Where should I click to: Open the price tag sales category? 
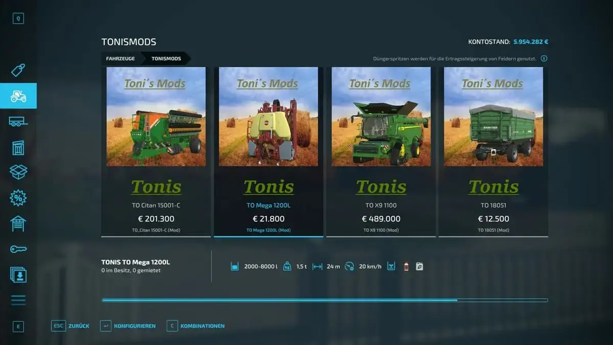tap(18, 70)
